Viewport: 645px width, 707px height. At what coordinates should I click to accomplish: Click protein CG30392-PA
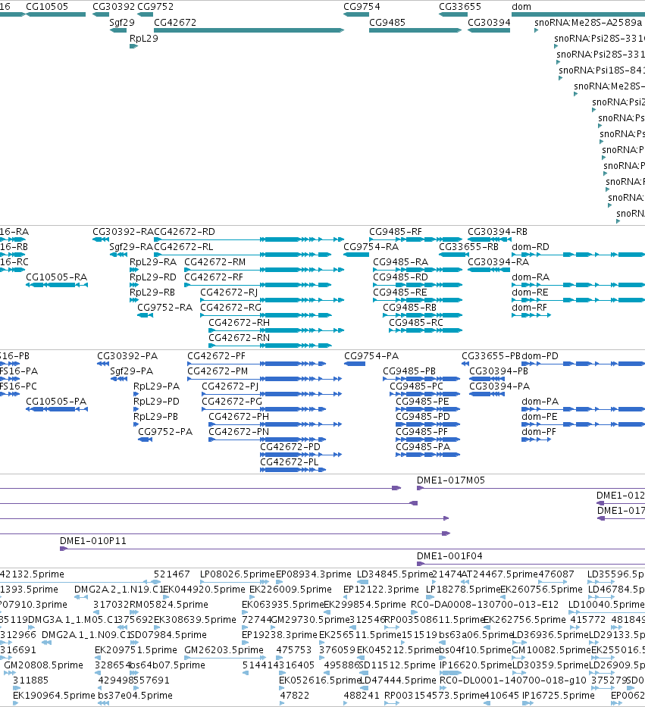[103, 364]
